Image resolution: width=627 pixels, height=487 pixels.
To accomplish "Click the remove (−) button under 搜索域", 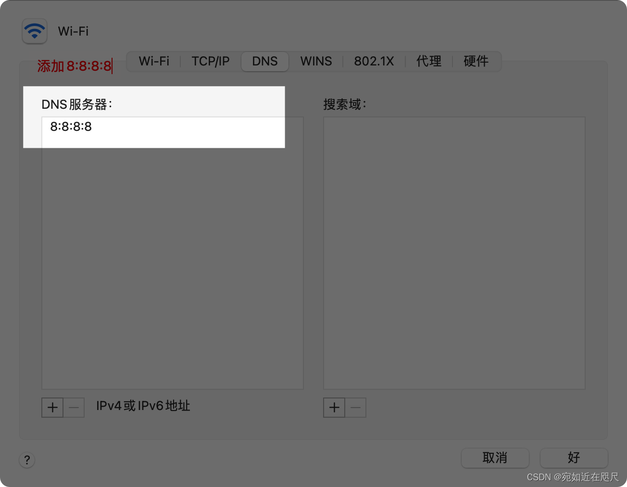I will point(355,407).
